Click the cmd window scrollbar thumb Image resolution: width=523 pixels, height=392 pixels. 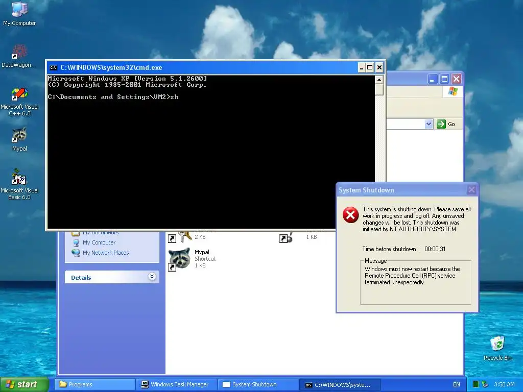(x=379, y=90)
